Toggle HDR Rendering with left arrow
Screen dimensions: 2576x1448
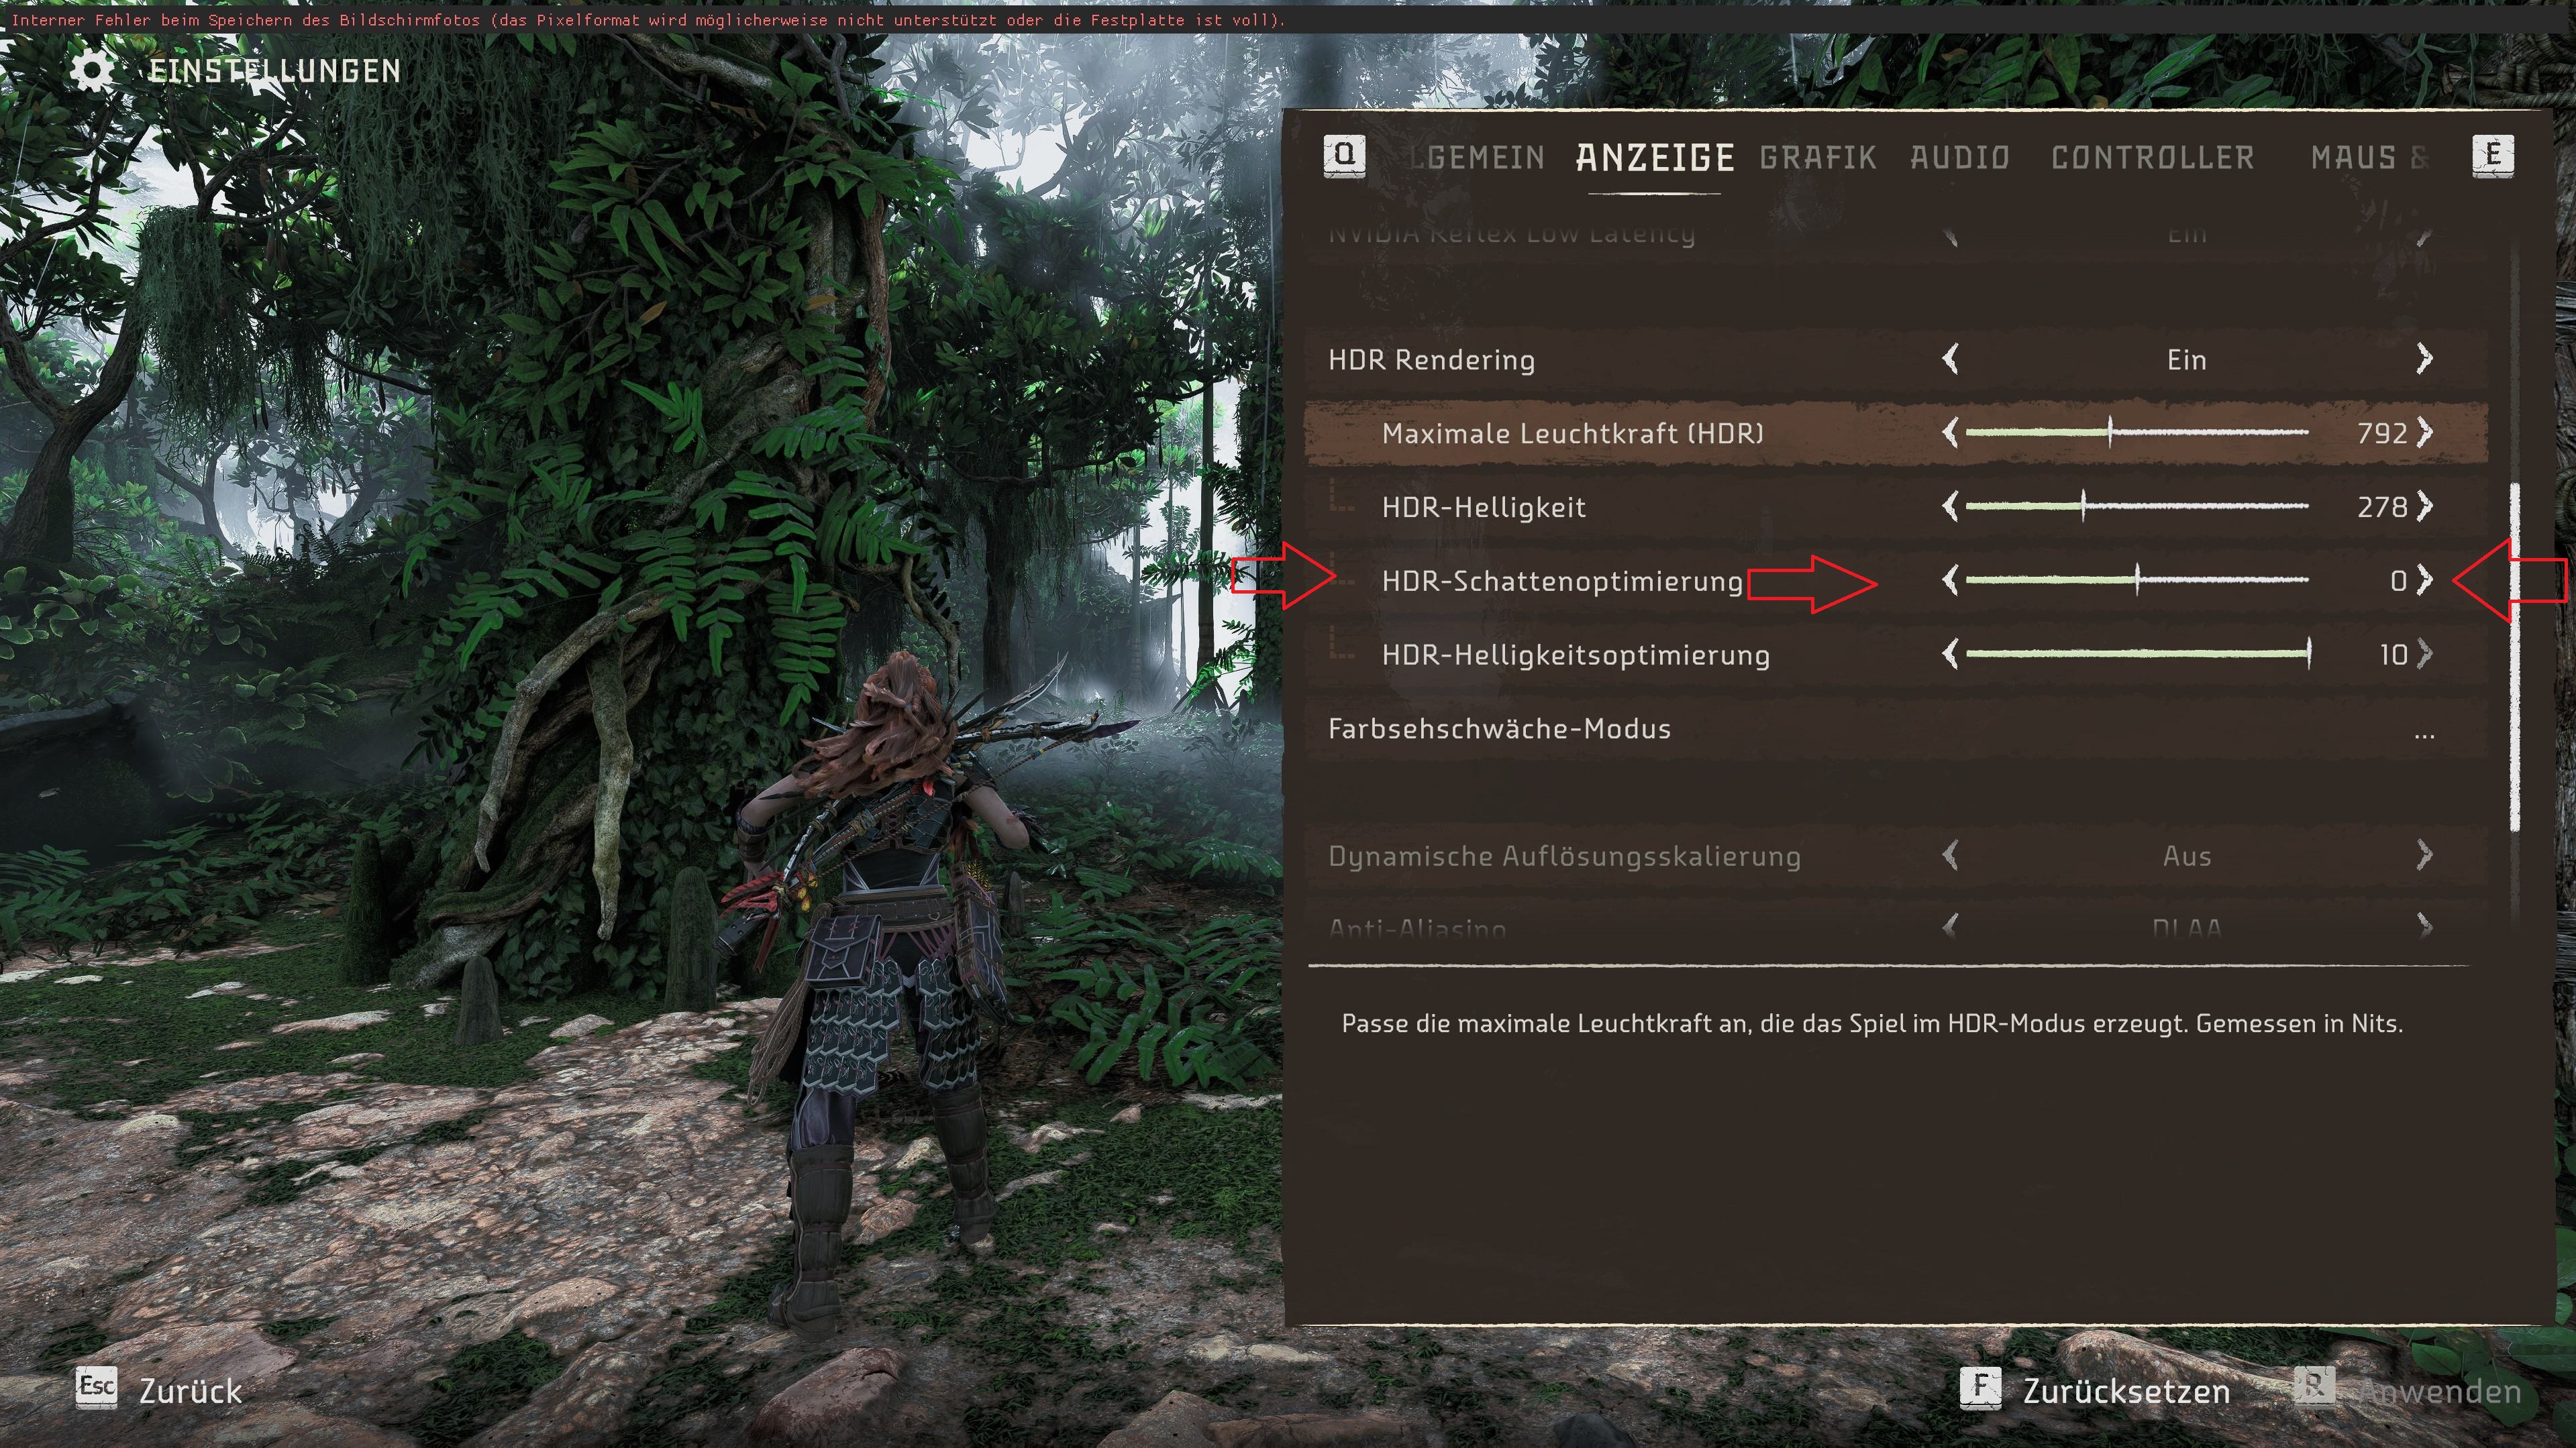point(1950,359)
